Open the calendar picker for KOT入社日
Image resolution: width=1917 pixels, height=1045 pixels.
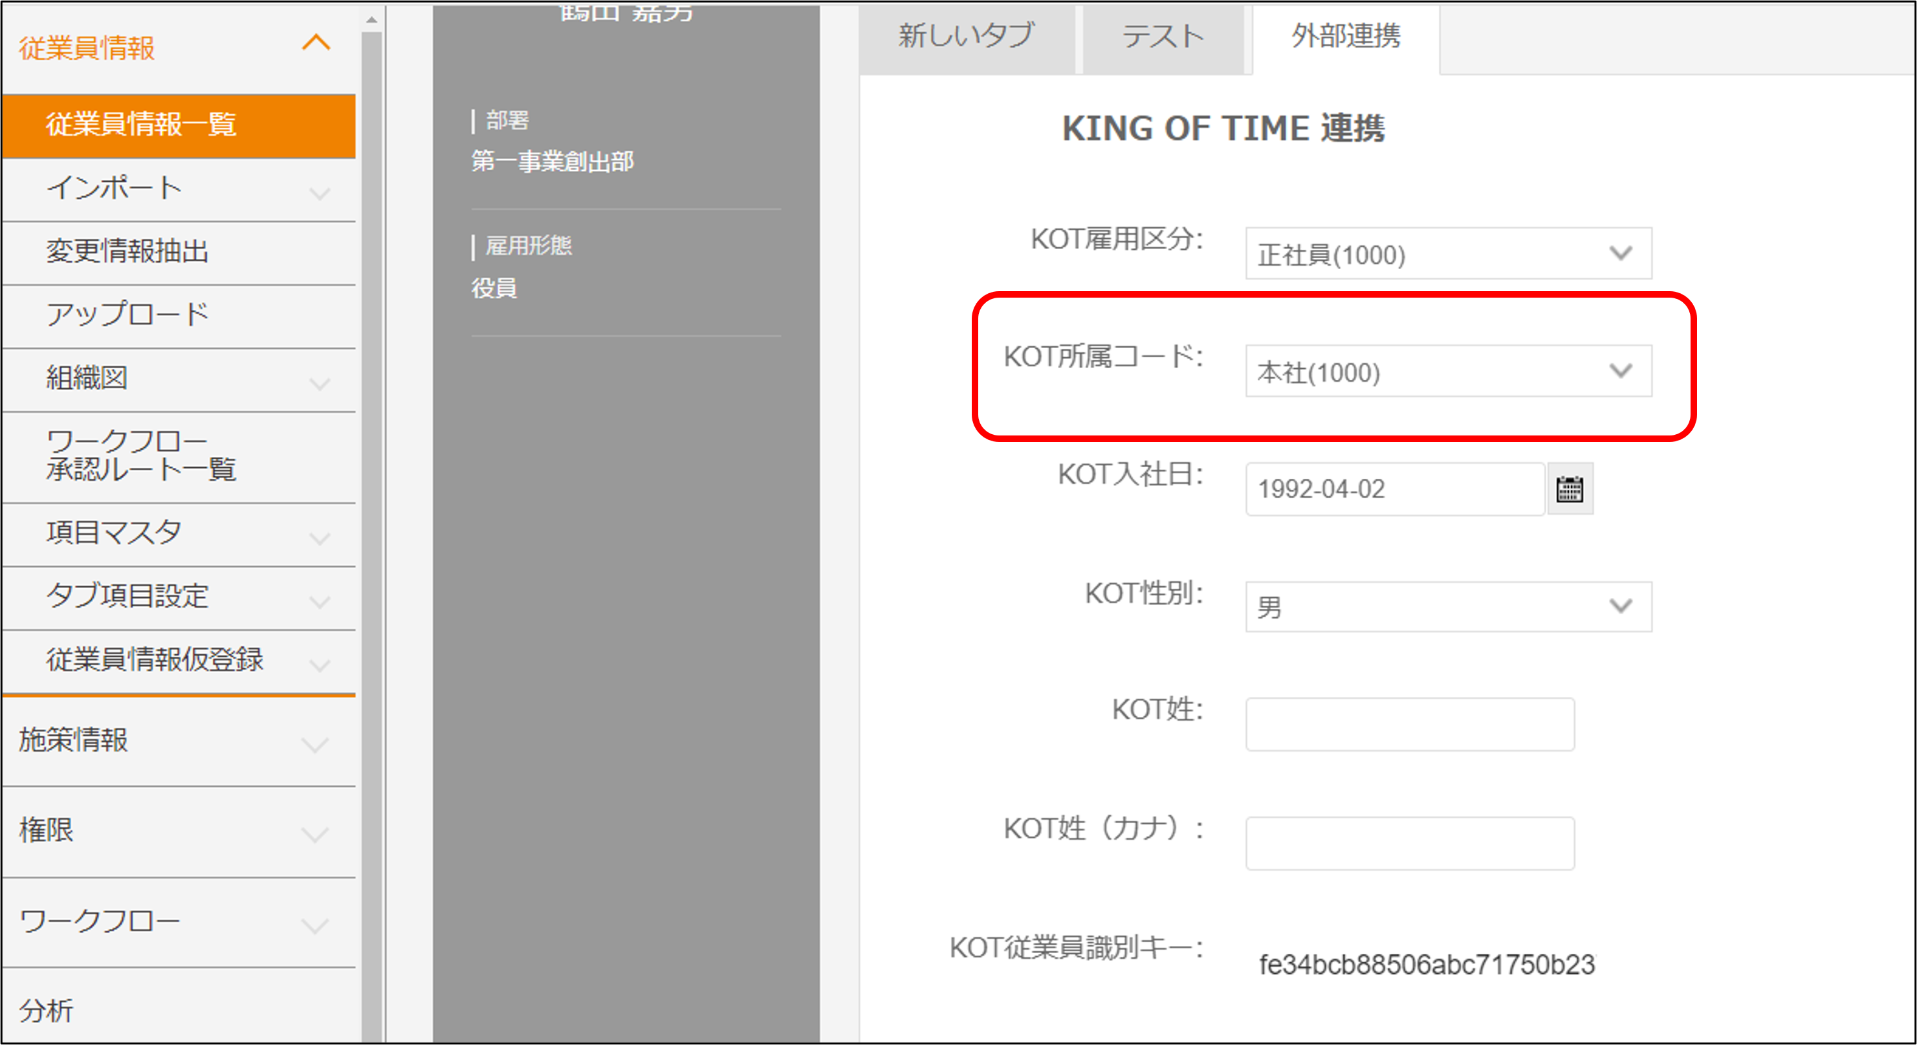1570,489
